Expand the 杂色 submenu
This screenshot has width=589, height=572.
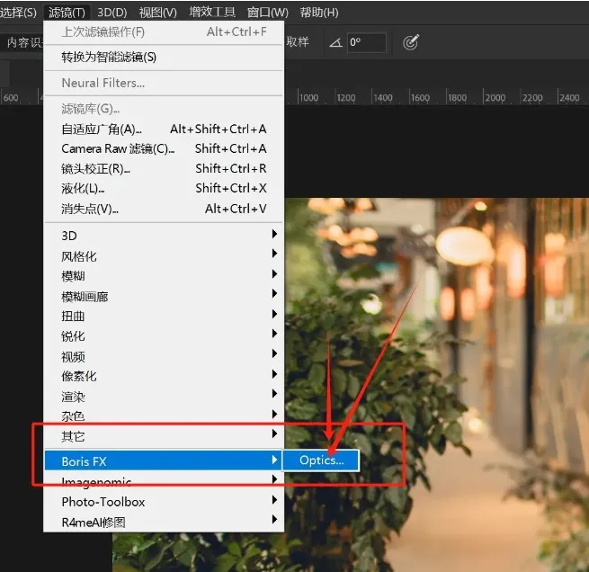(164, 416)
